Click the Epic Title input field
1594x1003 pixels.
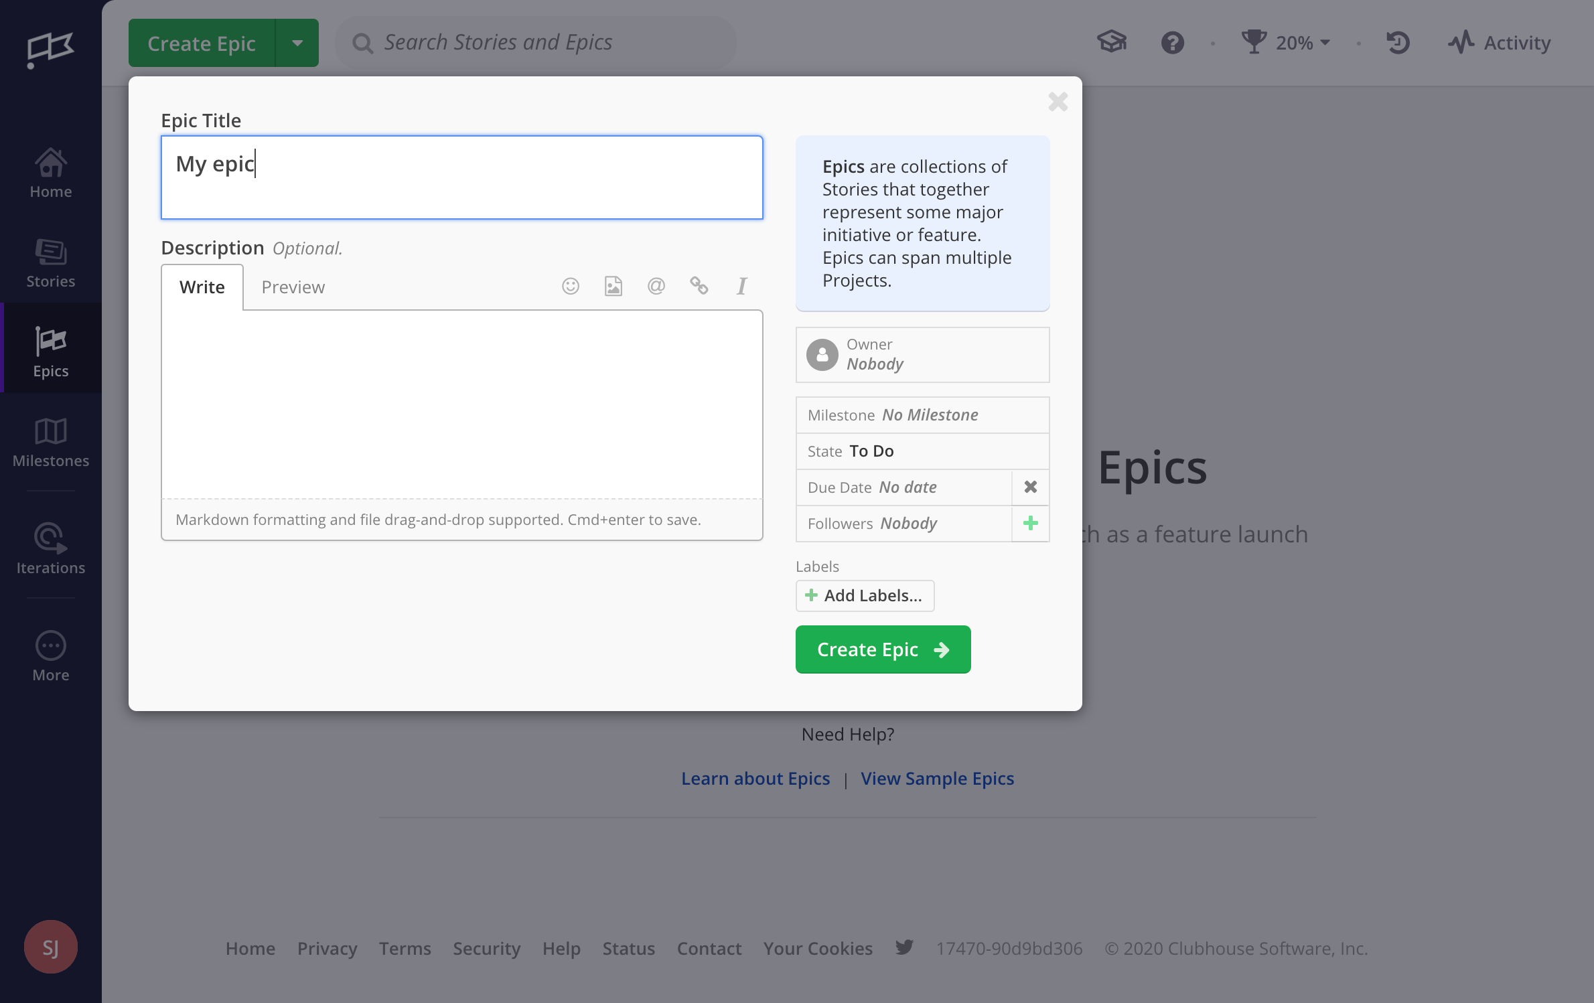[461, 177]
